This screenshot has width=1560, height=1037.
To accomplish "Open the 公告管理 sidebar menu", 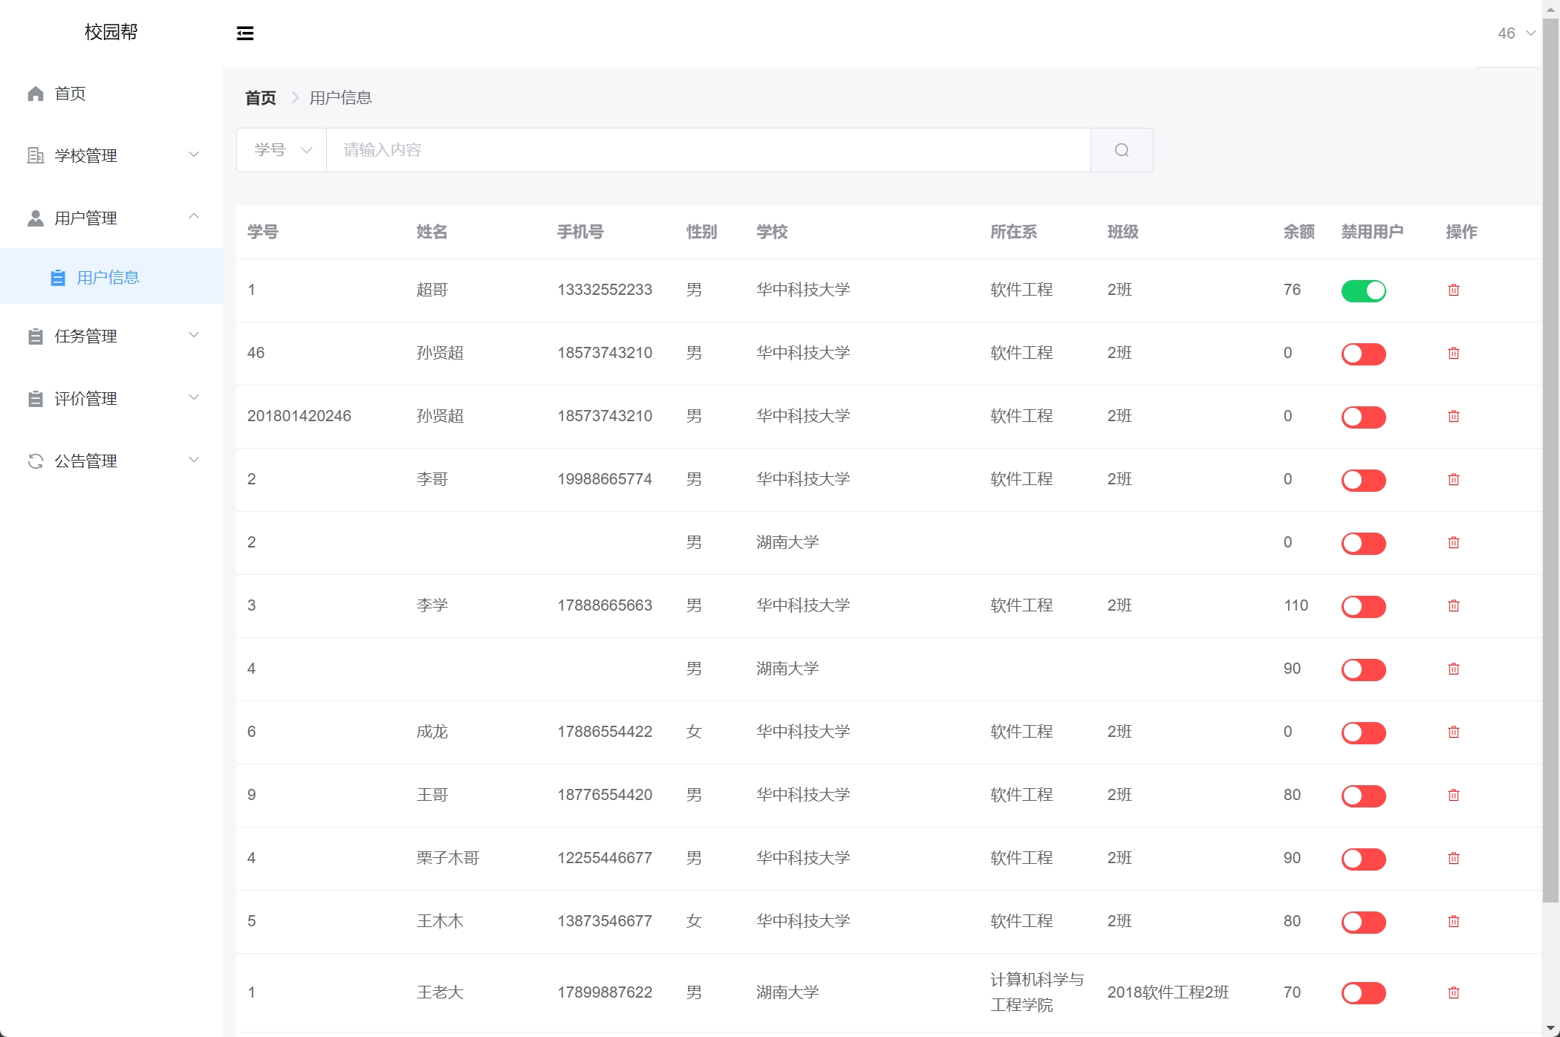I will [x=111, y=461].
